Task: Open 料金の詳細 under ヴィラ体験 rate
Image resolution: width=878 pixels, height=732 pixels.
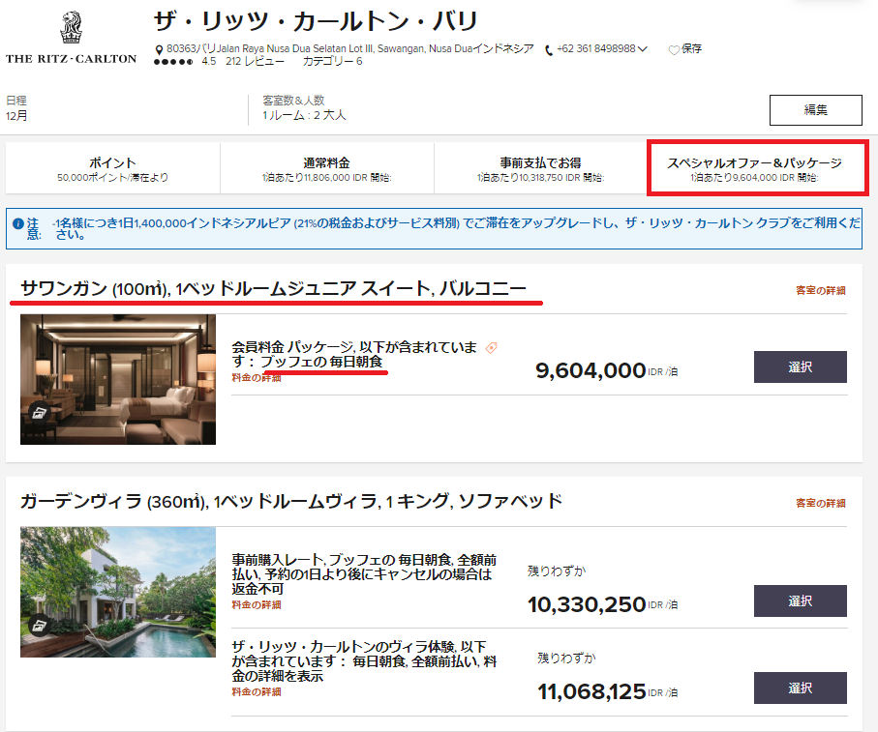Action: (257, 691)
